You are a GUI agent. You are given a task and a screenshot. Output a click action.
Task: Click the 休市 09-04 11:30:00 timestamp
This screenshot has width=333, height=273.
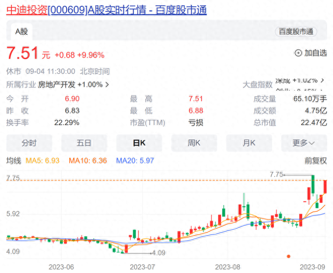(x=41, y=72)
